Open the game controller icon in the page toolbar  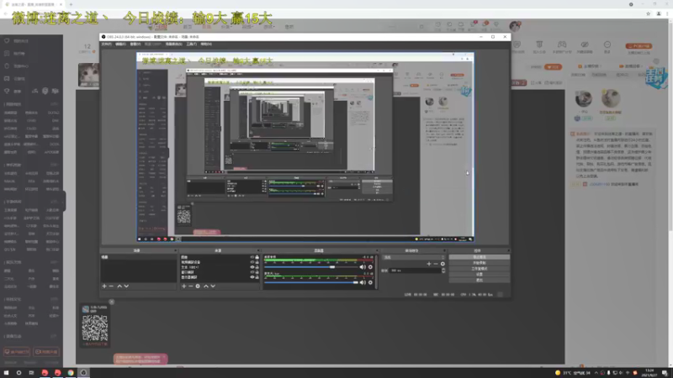[561, 45]
